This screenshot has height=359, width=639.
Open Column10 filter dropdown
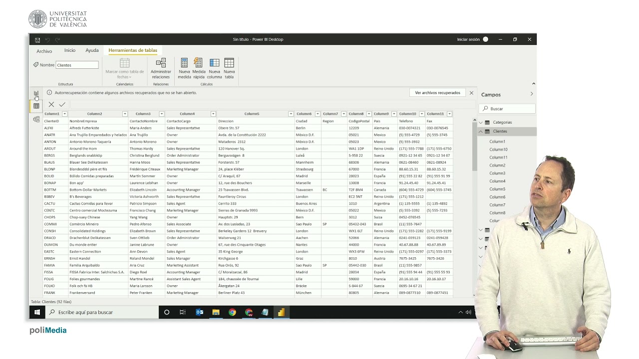tap(422, 114)
